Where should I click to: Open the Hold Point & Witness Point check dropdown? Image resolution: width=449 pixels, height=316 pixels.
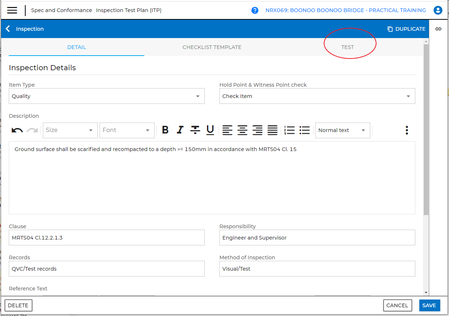408,96
